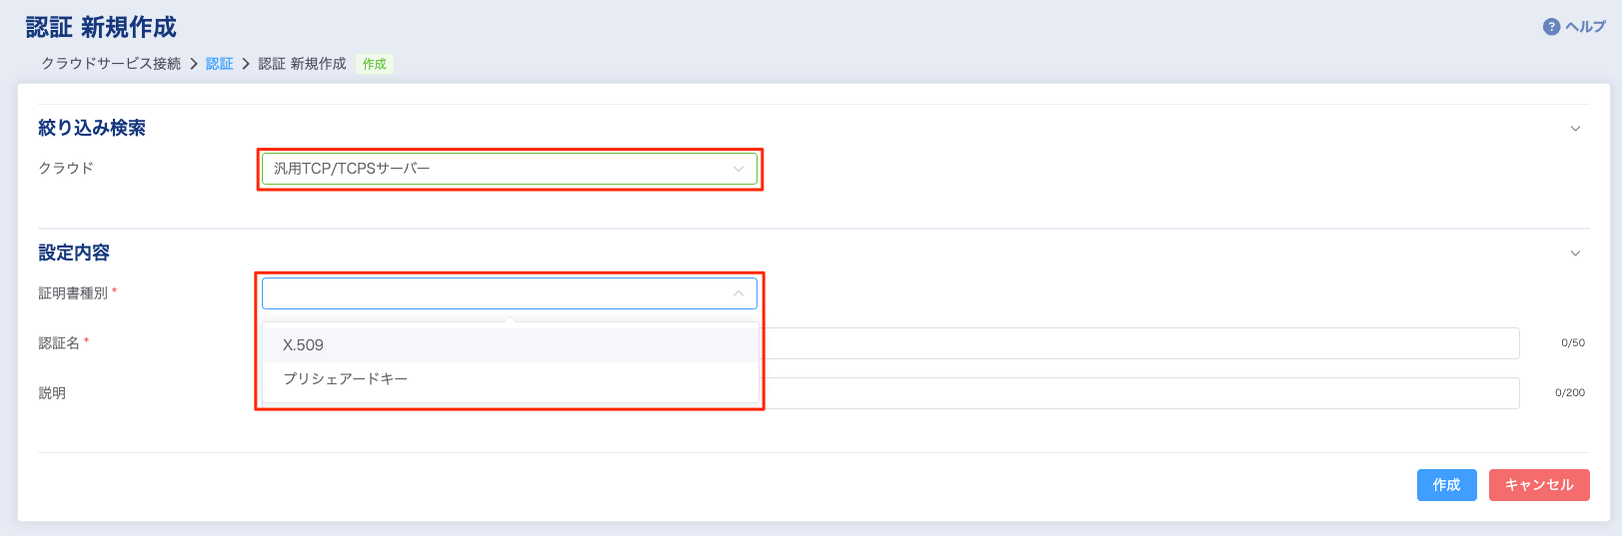
Task: Click the help question-mark icon
Action: pyautogui.click(x=1551, y=27)
